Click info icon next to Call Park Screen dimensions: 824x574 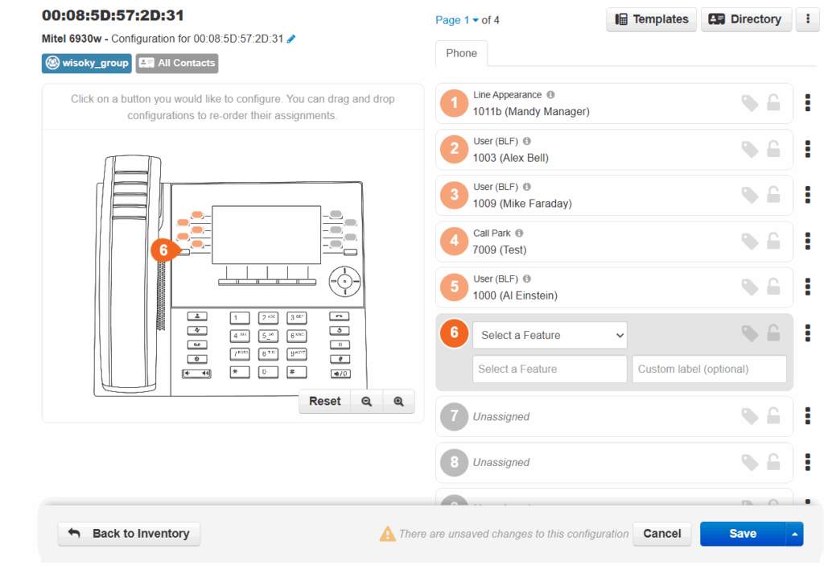pos(519,233)
